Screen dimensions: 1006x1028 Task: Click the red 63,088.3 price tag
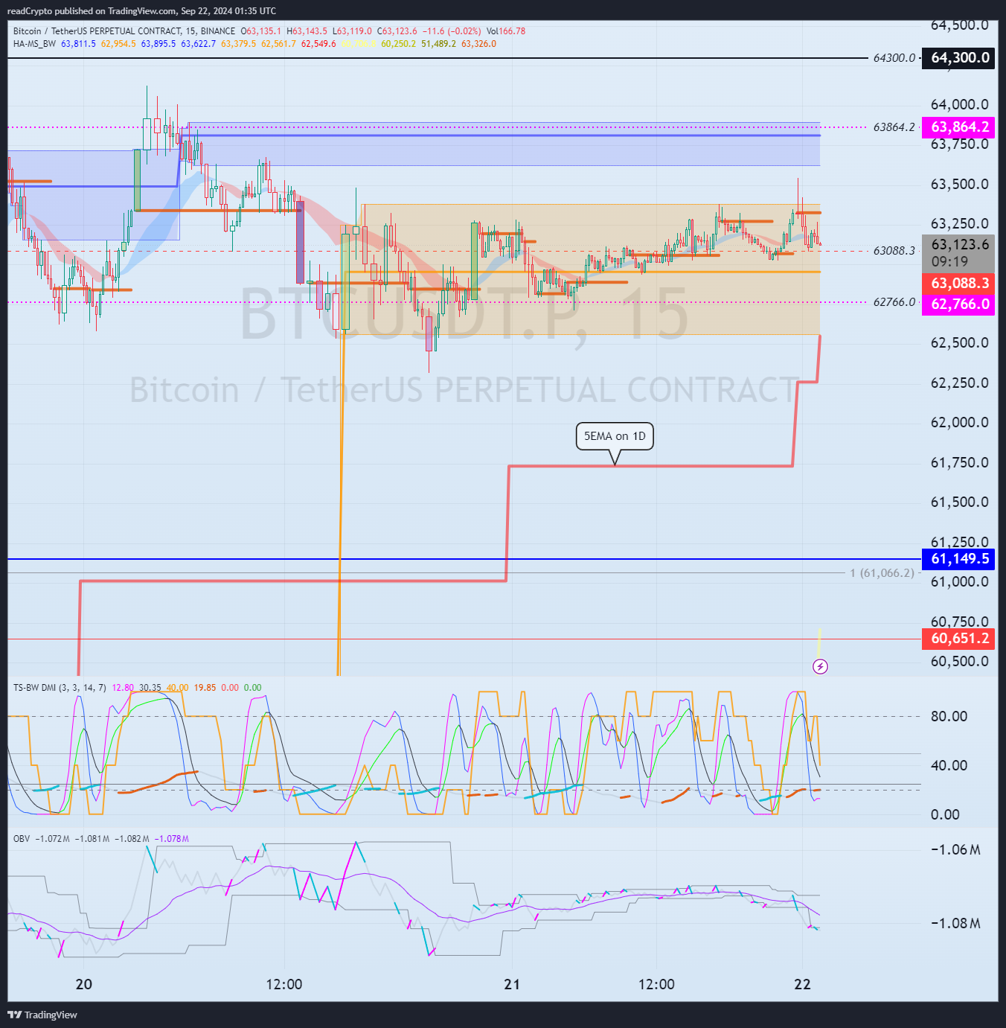click(x=958, y=283)
